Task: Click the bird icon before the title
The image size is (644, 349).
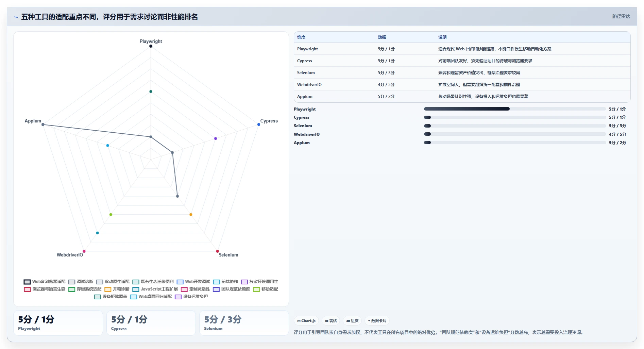Action: coord(16,17)
